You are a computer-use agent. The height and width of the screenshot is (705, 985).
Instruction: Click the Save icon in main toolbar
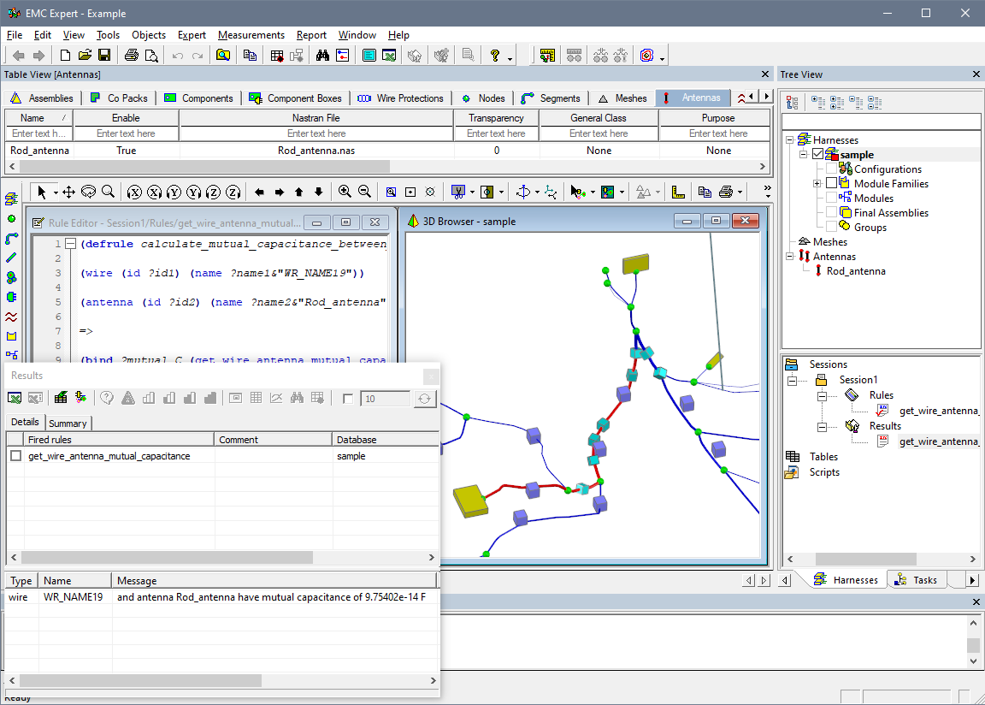[104, 56]
